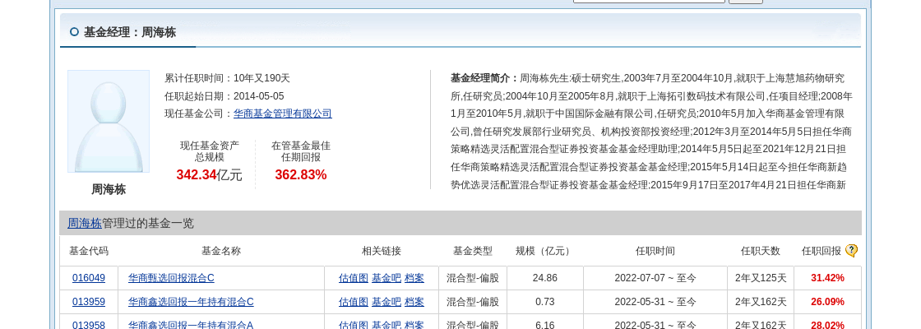
Task: Open the 华商甄选回报混合C fund page
Action: (x=171, y=278)
